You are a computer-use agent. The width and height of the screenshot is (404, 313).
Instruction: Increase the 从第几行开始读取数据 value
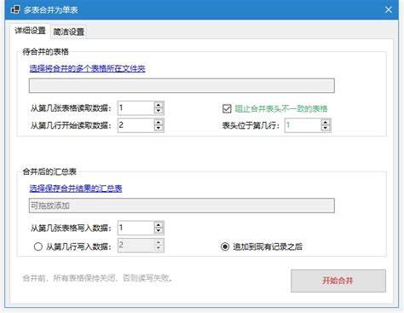point(159,122)
